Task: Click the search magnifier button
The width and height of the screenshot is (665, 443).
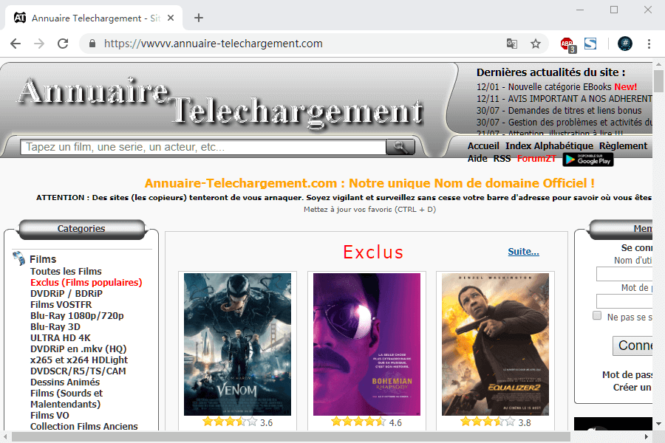Action: coord(400,147)
